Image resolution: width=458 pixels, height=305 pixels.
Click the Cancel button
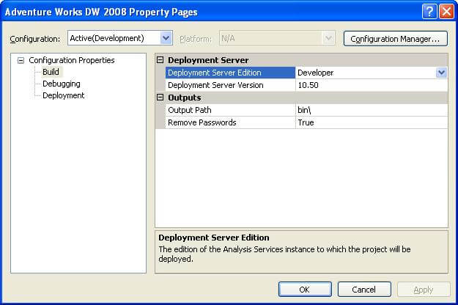tap(364, 289)
